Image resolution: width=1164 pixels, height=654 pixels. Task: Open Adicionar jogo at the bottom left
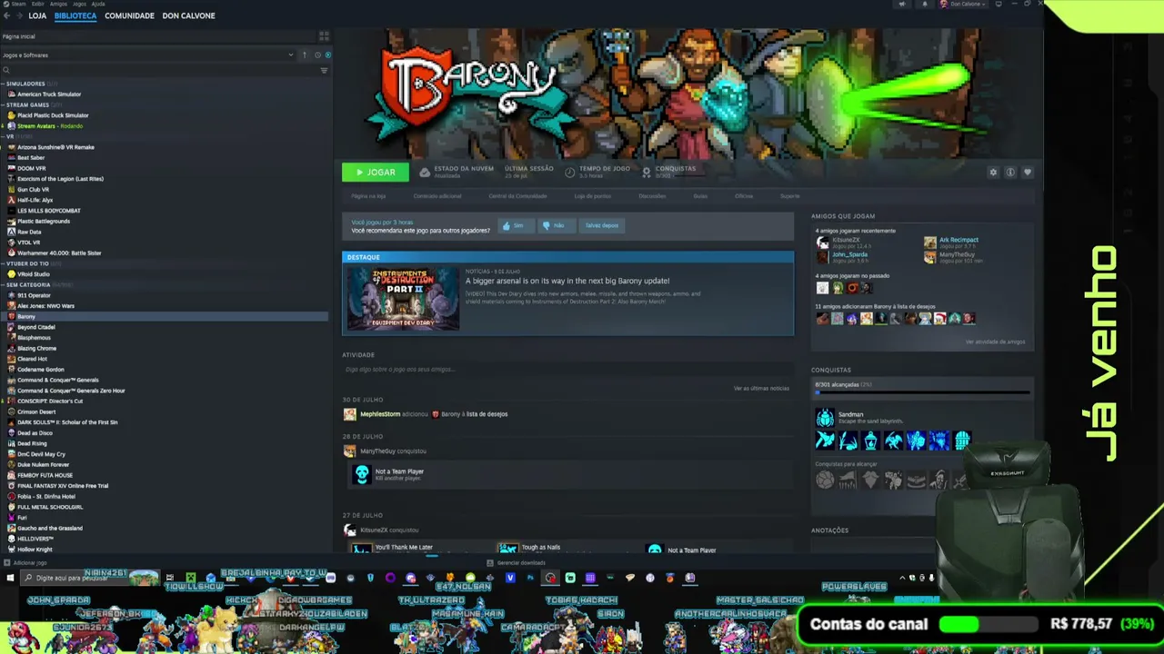(x=25, y=563)
